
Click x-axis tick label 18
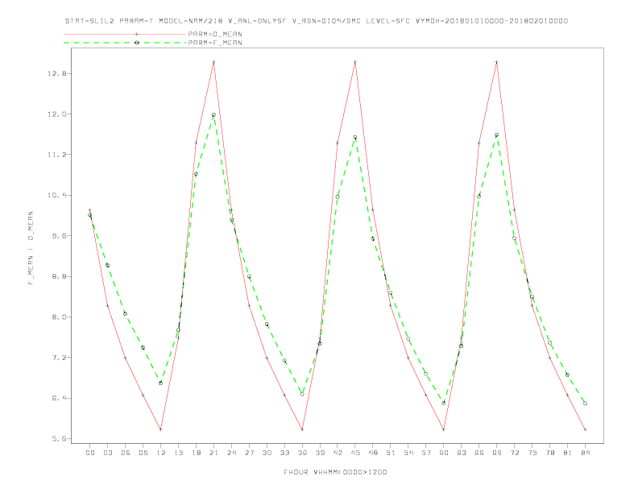point(196,453)
